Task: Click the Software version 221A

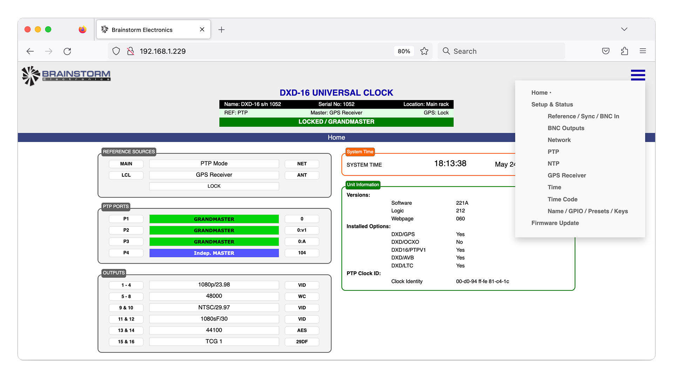Action: 462,203
